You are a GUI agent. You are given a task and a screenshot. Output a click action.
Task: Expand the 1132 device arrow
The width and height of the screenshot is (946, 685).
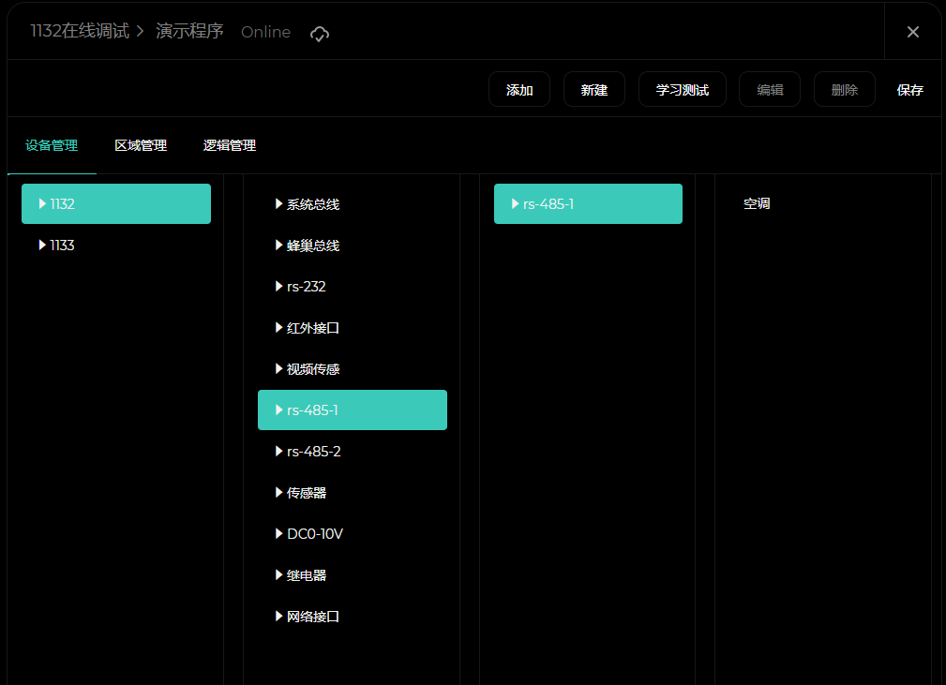[x=42, y=203]
